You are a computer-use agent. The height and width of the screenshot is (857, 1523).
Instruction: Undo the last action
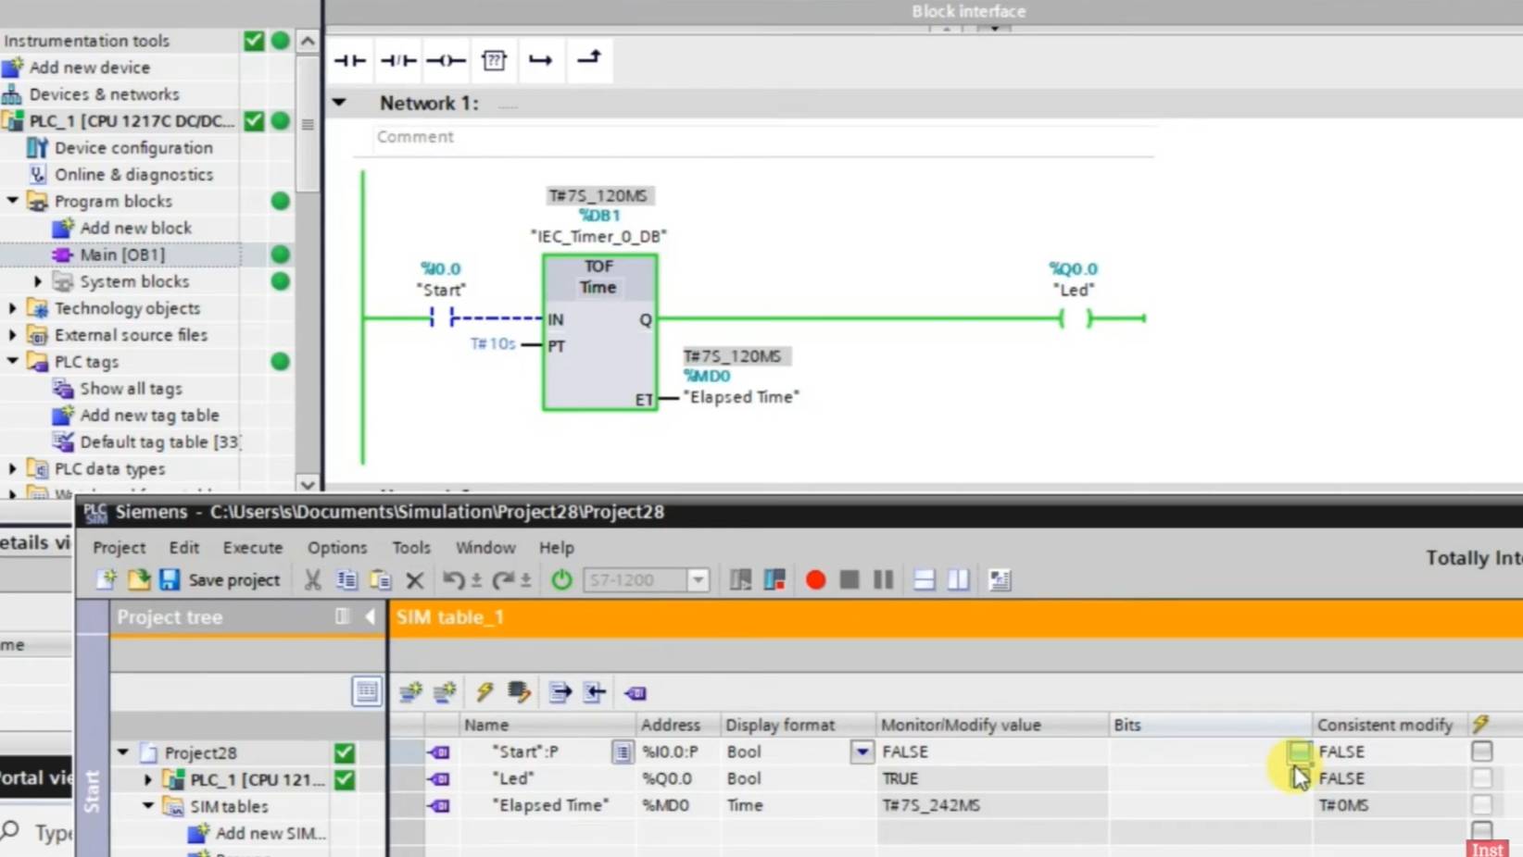click(453, 580)
